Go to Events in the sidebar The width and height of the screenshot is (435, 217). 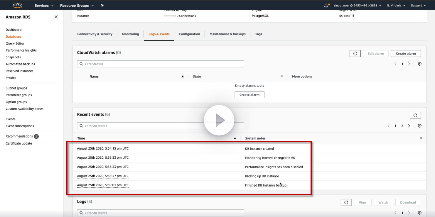11,119
